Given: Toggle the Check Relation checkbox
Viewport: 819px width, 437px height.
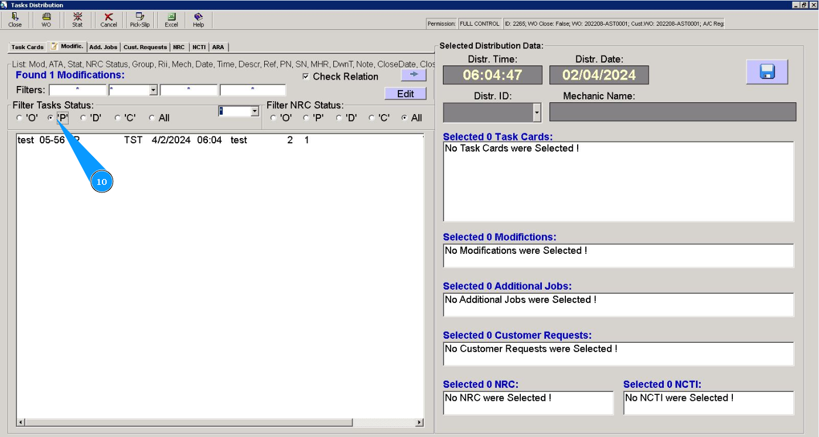Looking at the screenshot, I should point(306,77).
